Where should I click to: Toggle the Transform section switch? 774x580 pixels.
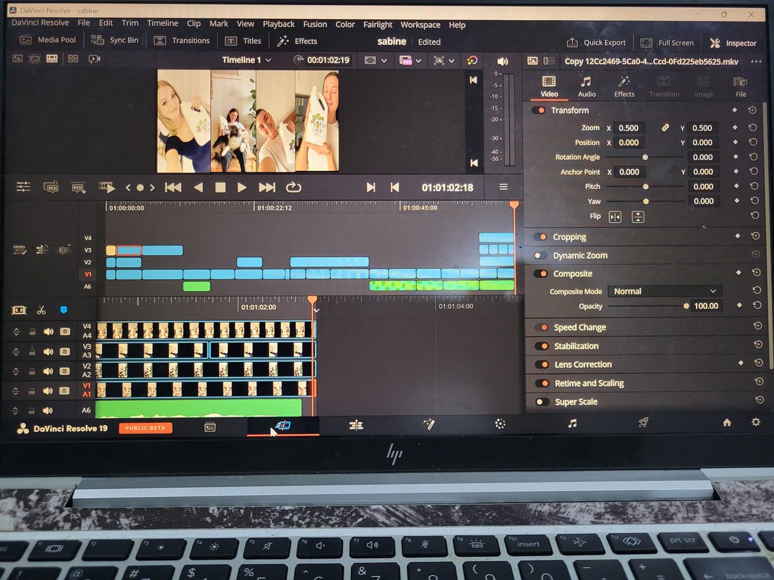tap(539, 110)
